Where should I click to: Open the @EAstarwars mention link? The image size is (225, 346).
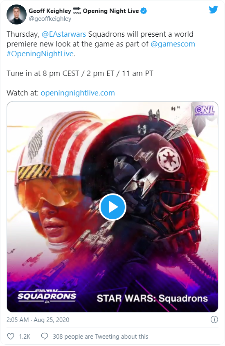point(64,34)
